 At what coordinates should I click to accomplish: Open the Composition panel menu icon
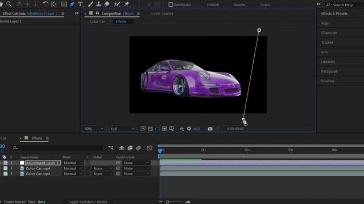point(138,14)
